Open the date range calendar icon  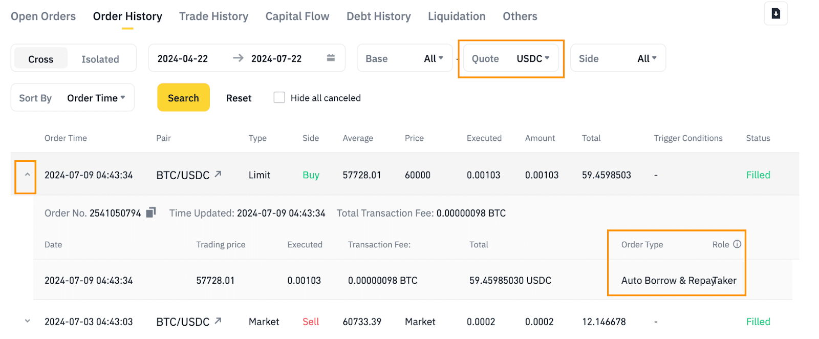point(331,58)
